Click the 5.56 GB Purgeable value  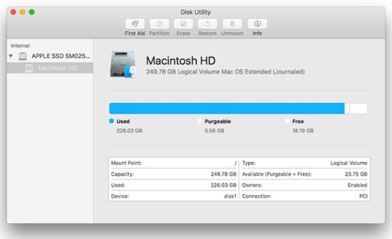click(x=214, y=131)
